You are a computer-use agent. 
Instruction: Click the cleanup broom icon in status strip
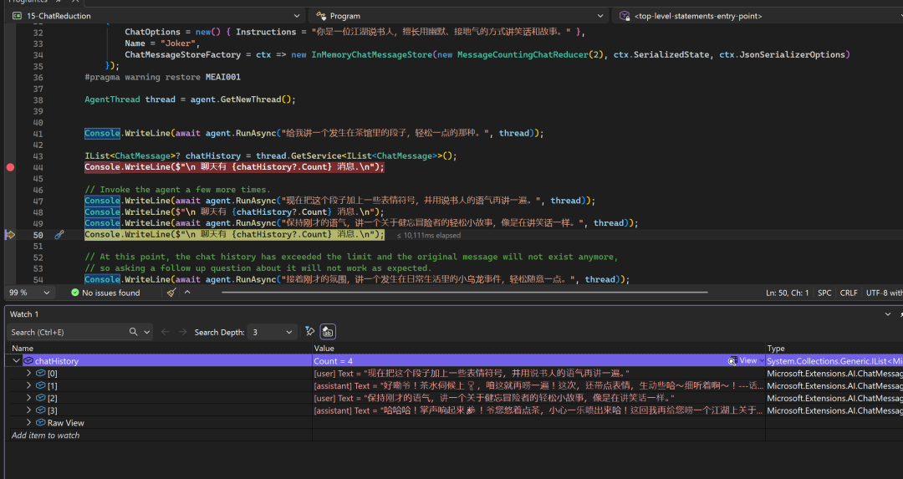(x=171, y=293)
